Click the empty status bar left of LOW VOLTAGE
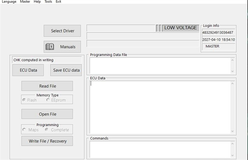Image resolution: width=248 pixels, height=160 pixels. pos(121,28)
